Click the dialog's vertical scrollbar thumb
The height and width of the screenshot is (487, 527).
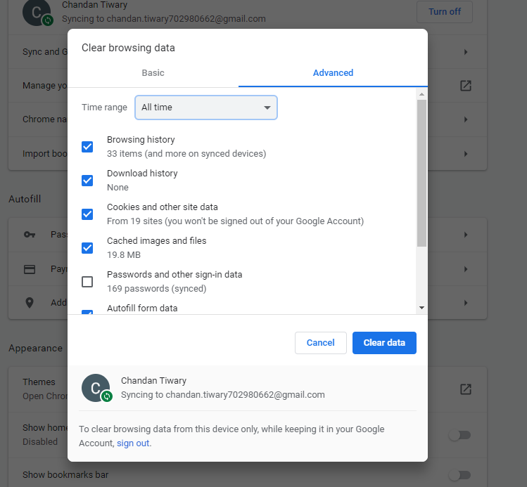[x=421, y=173]
